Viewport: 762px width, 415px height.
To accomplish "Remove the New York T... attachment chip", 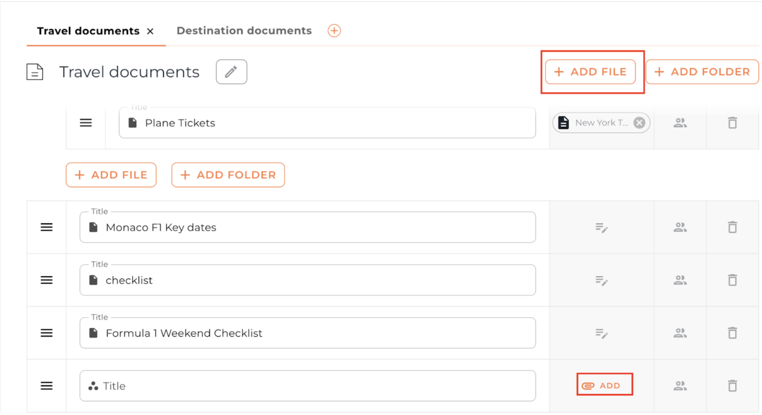I will (x=639, y=123).
